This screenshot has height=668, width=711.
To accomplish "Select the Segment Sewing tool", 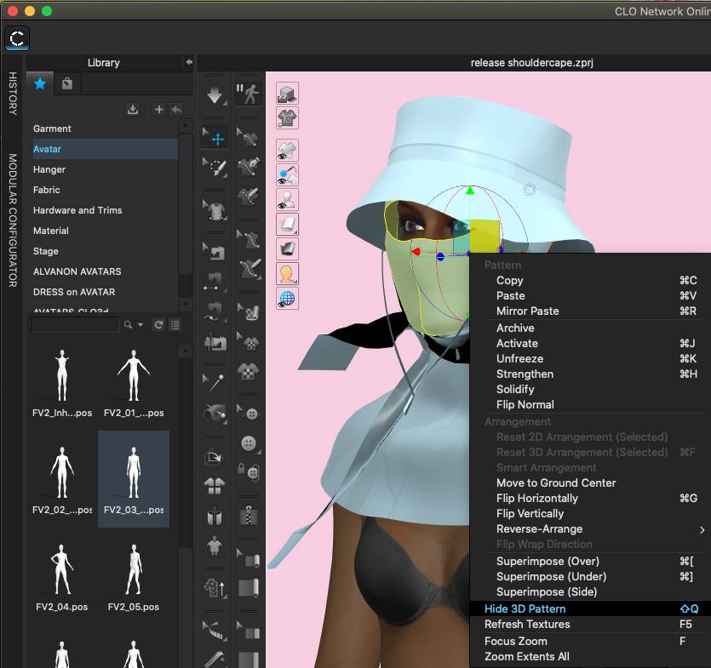I will click(215, 280).
